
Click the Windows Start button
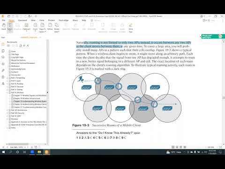[3, 152]
